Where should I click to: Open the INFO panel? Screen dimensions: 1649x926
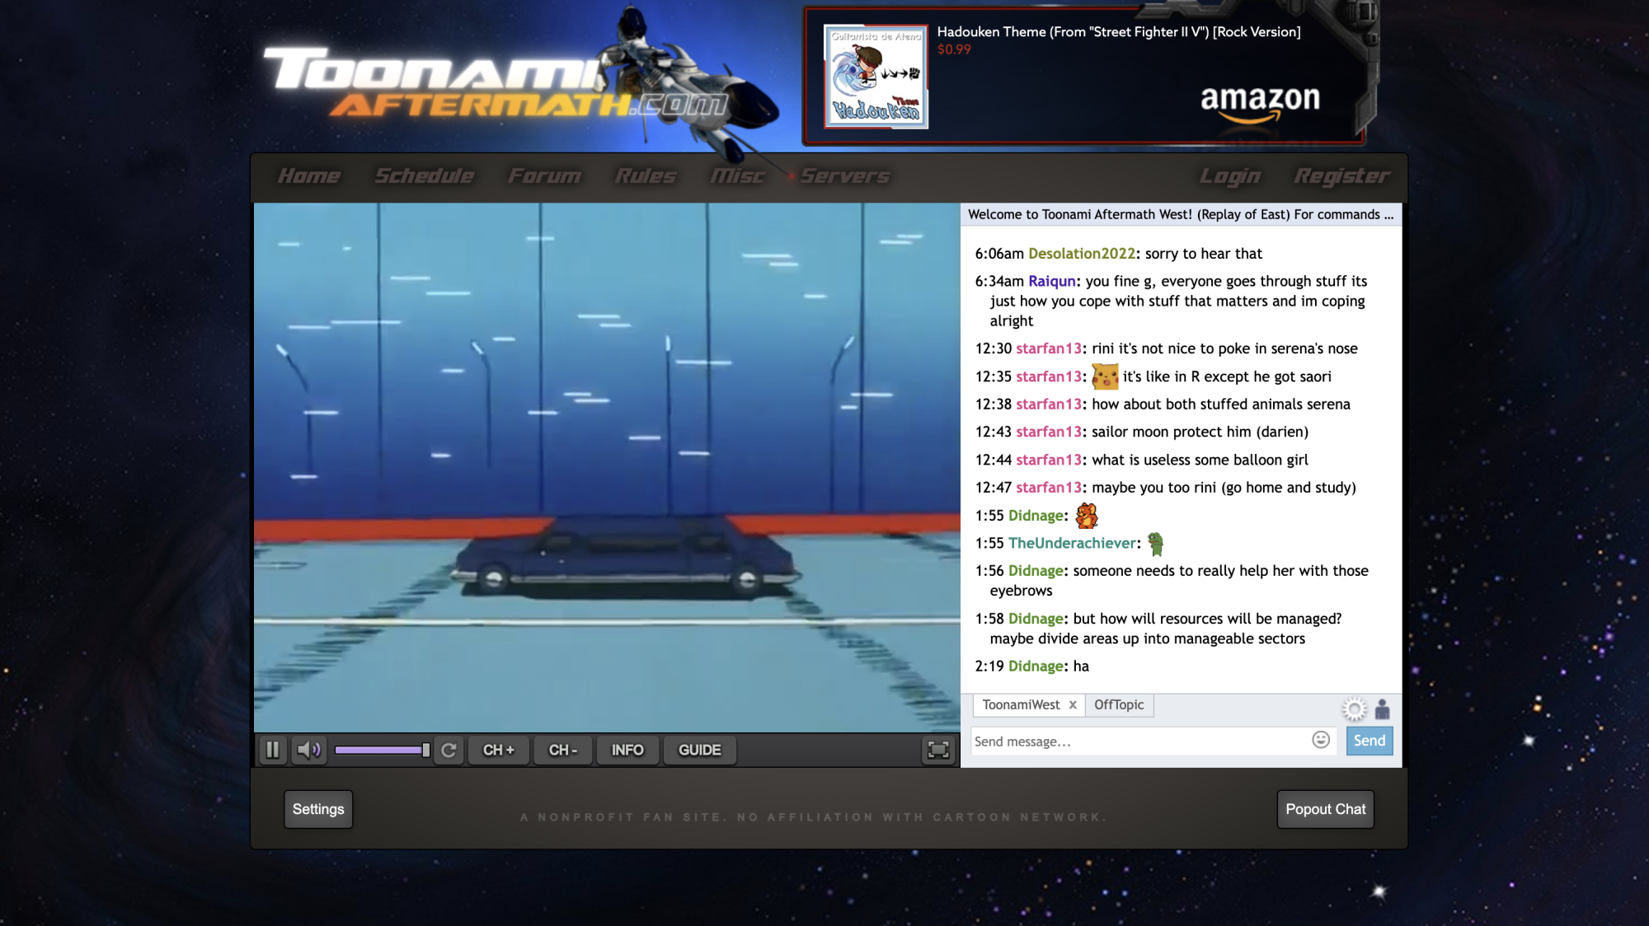(x=627, y=750)
